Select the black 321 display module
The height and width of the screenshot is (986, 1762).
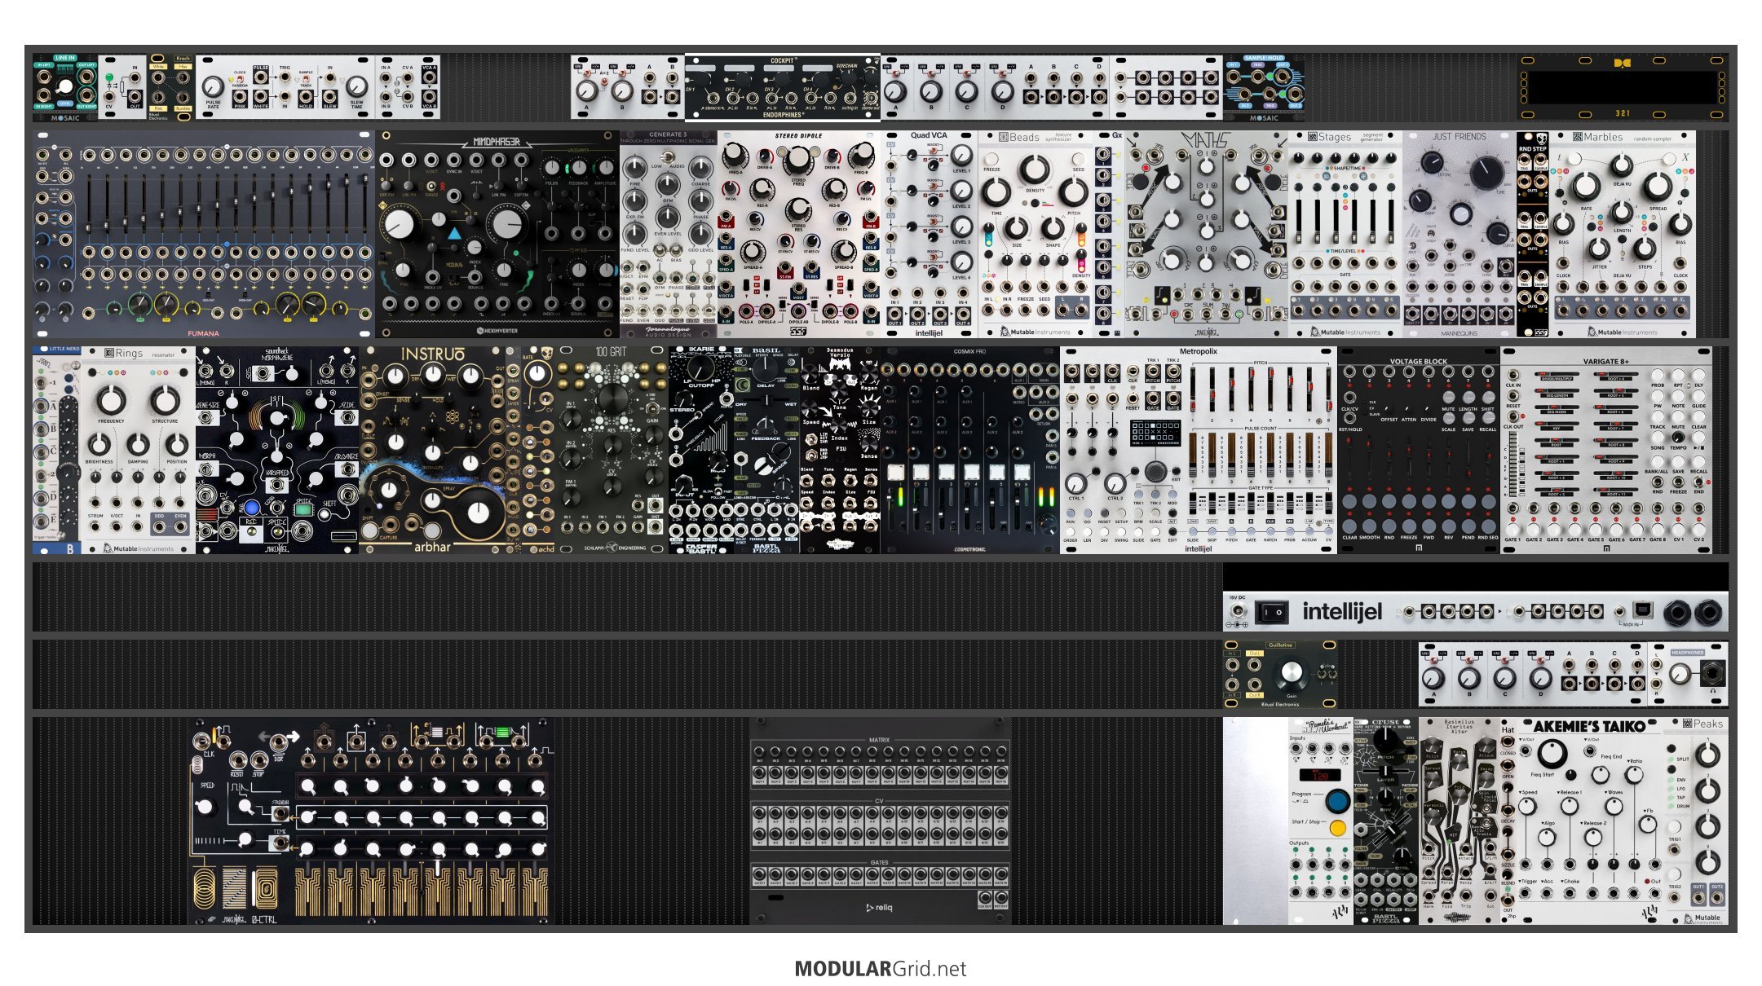point(1623,87)
